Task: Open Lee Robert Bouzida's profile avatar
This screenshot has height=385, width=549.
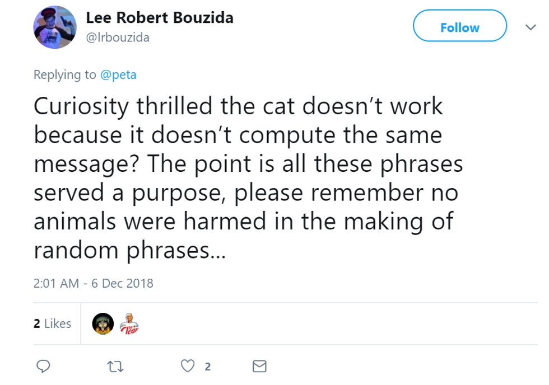Action: 55,27
